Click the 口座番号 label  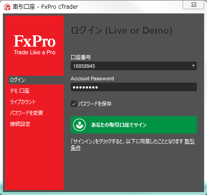click(81, 57)
